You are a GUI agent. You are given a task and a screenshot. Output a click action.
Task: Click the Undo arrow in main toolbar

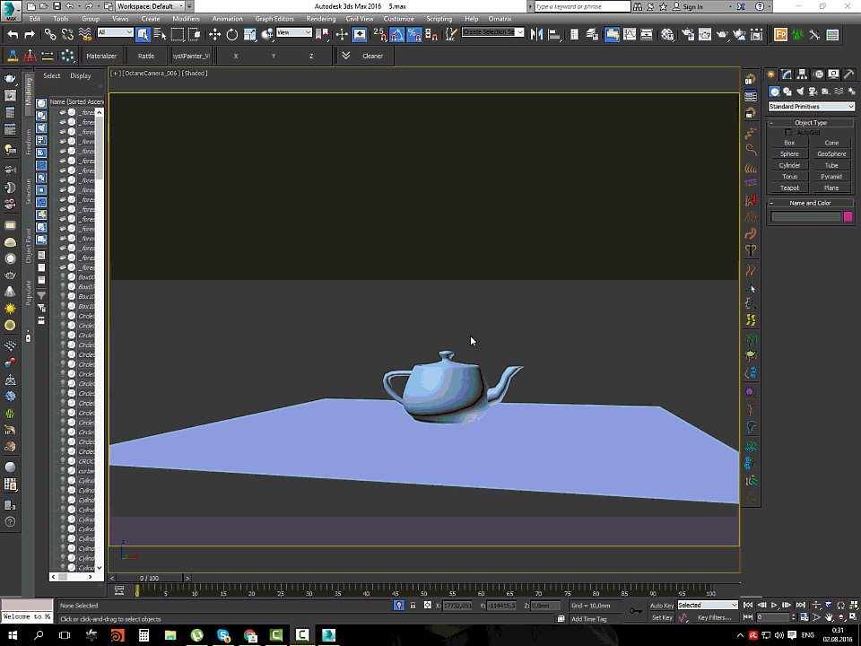[13, 34]
